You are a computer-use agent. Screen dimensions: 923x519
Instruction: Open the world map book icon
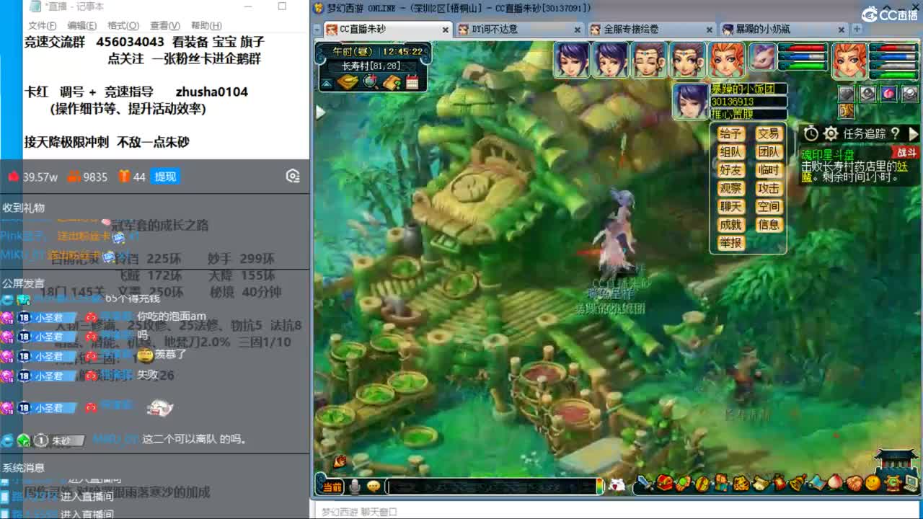pyautogui.click(x=348, y=82)
